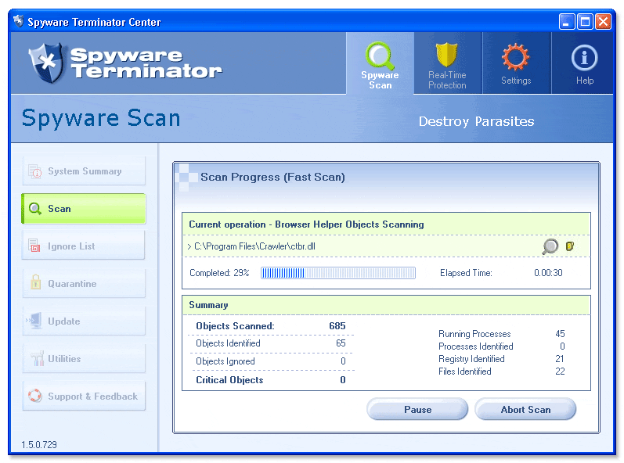Viewport: 624px width, 463px height.
Task: Click the Spyware Terminator shield logo
Action: tap(45, 63)
